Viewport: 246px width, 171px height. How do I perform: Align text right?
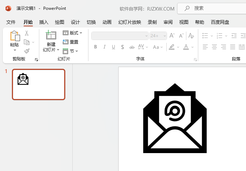coord(224,47)
